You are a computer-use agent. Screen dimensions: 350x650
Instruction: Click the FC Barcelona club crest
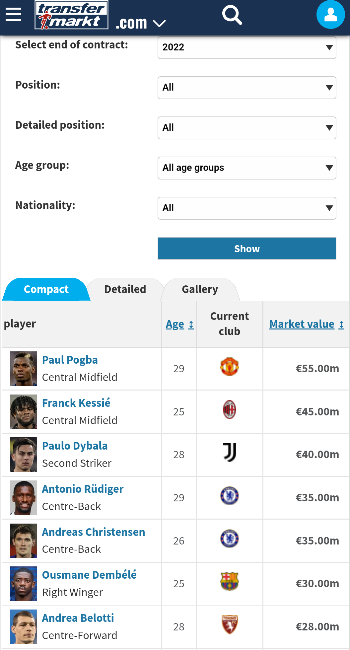[x=230, y=582]
